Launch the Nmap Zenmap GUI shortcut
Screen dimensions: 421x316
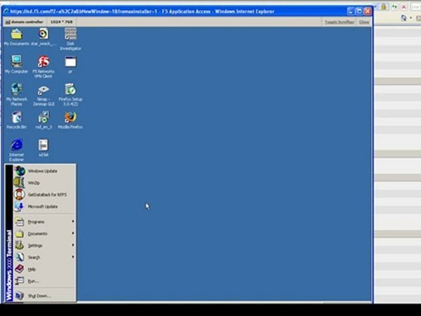click(x=43, y=95)
